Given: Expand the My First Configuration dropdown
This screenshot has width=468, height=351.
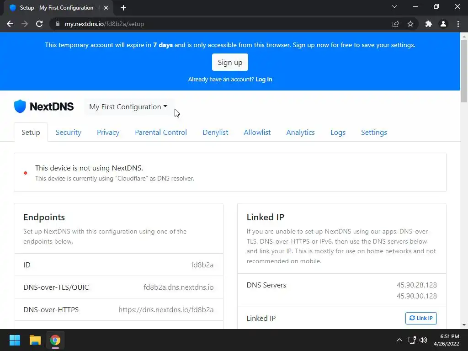Looking at the screenshot, I should coord(128,106).
